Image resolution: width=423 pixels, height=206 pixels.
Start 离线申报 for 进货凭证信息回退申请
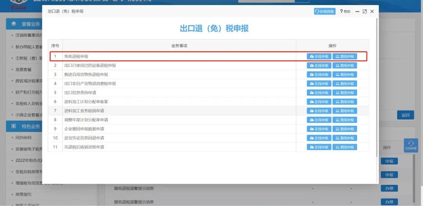345,138
